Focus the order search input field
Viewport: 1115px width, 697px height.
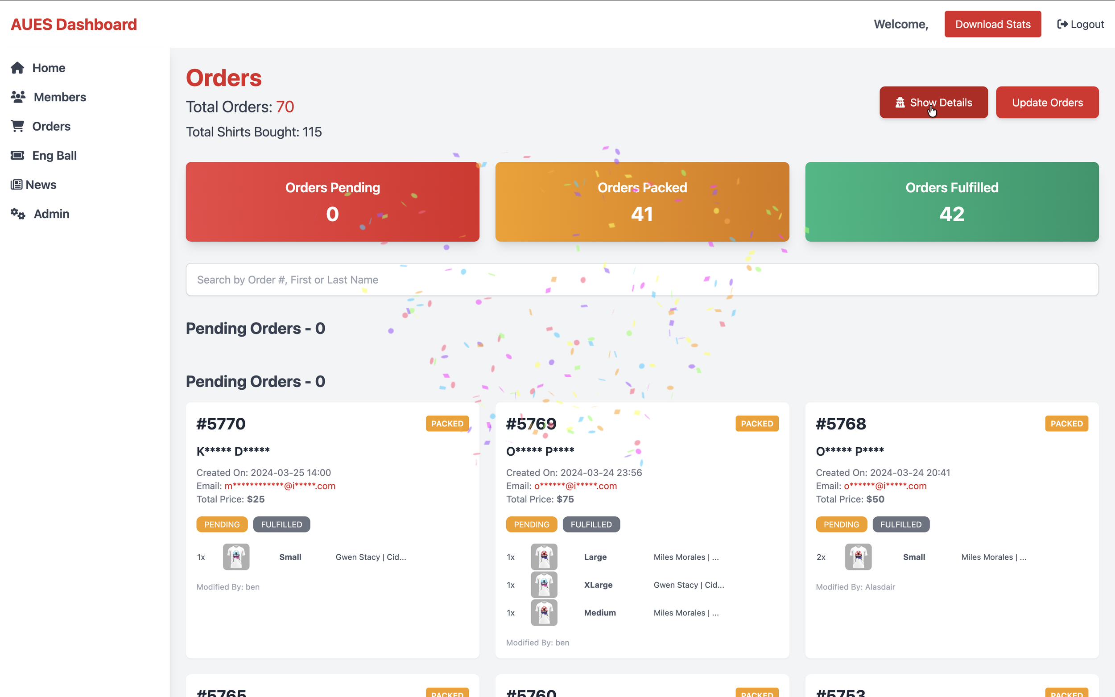pyautogui.click(x=642, y=279)
